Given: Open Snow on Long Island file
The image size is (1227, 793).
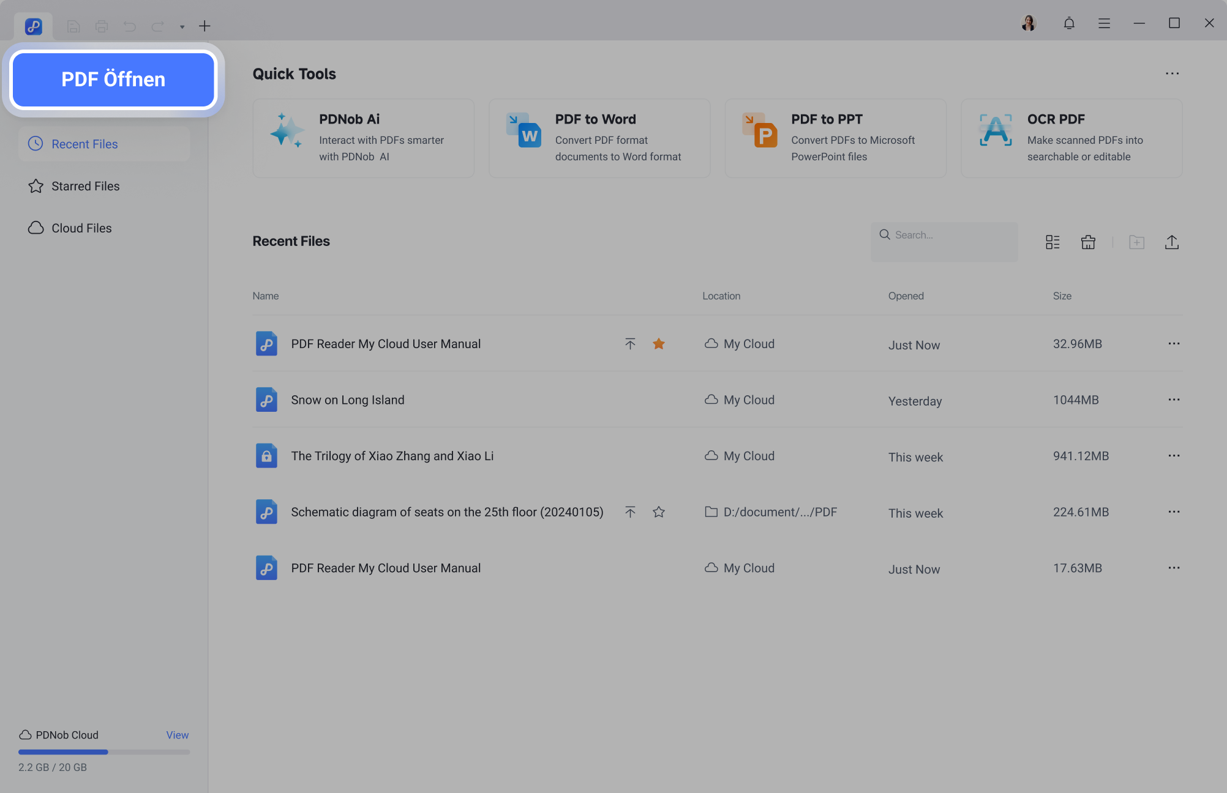Looking at the screenshot, I should [x=348, y=400].
